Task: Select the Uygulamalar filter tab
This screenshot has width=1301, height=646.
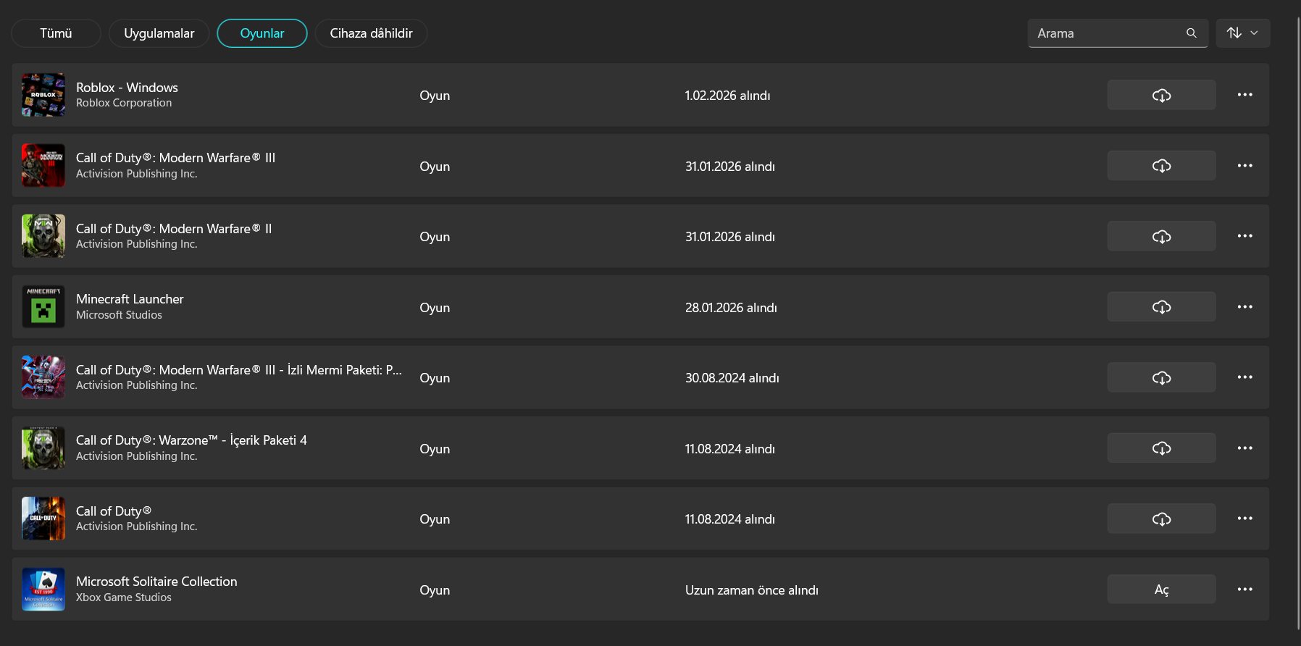Action: [x=159, y=33]
